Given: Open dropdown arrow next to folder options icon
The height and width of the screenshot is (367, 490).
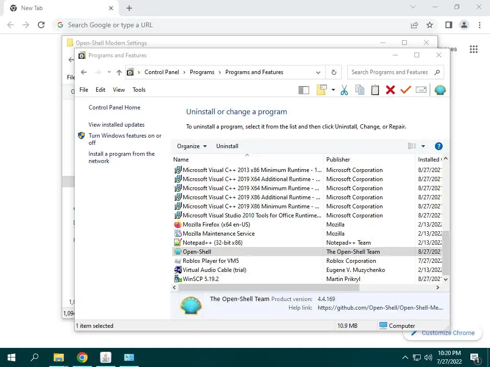Looking at the screenshot, I should (333, 90).
